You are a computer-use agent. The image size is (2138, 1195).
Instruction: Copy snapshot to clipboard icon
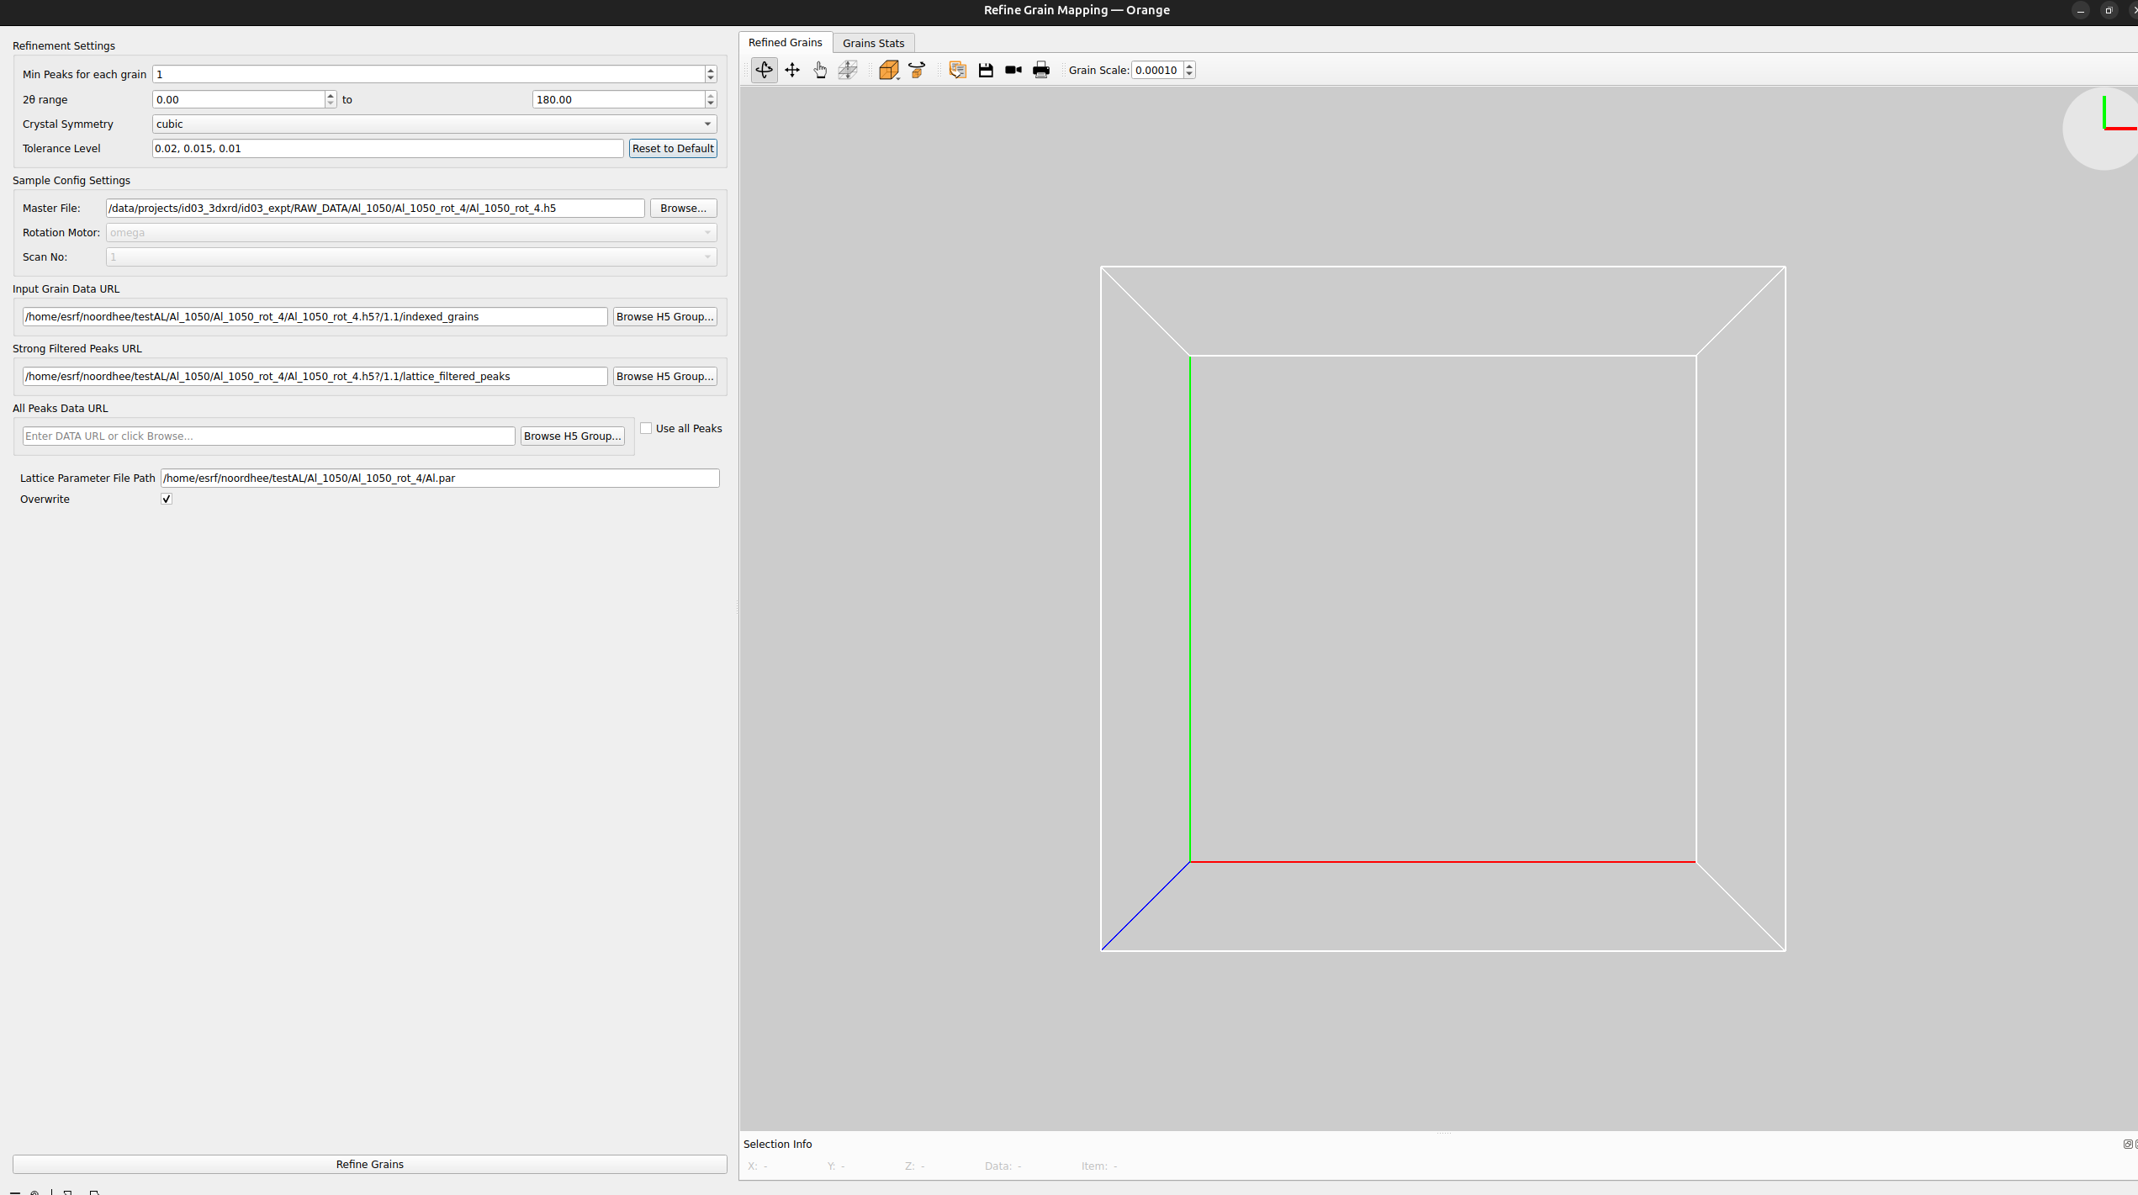pyautogui.click(x=957, y=70)
